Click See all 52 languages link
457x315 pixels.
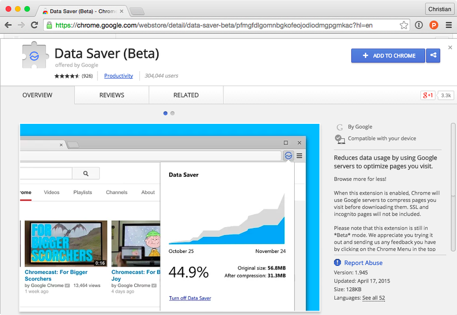374,298
